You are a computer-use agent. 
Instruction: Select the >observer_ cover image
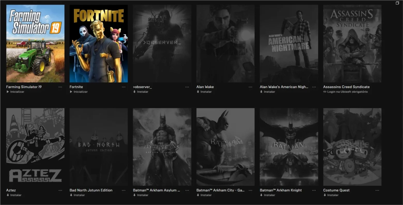click(162, 43)
